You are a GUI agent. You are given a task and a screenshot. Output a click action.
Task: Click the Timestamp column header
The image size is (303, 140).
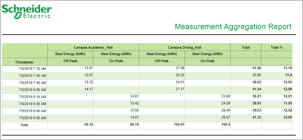click(25, 62)
